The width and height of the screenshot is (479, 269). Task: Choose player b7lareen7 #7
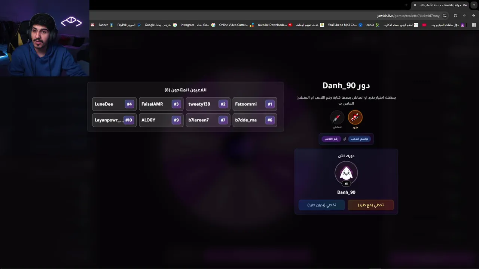208,120
